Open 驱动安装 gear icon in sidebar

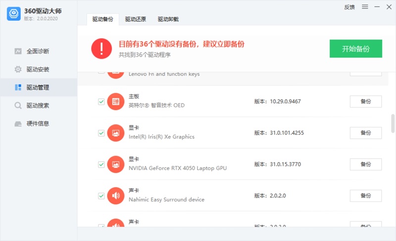pos(18,69)
